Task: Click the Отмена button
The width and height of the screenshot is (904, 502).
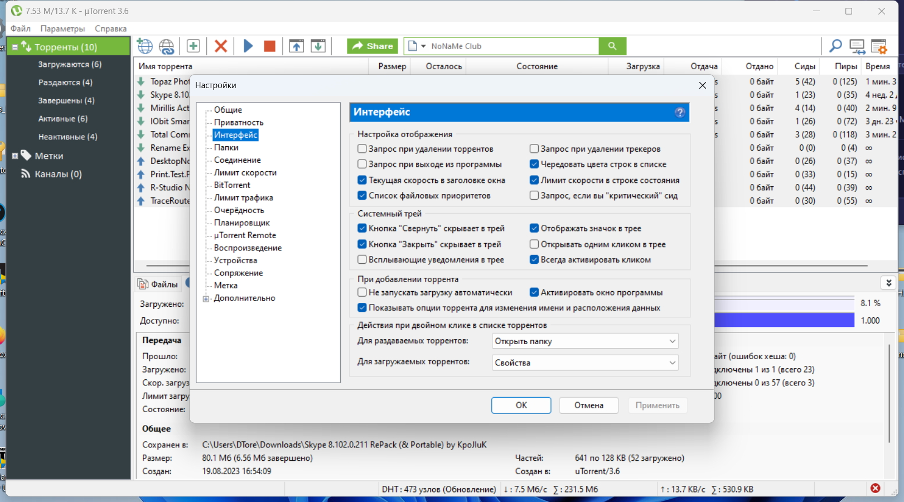Action: [589, 406]
